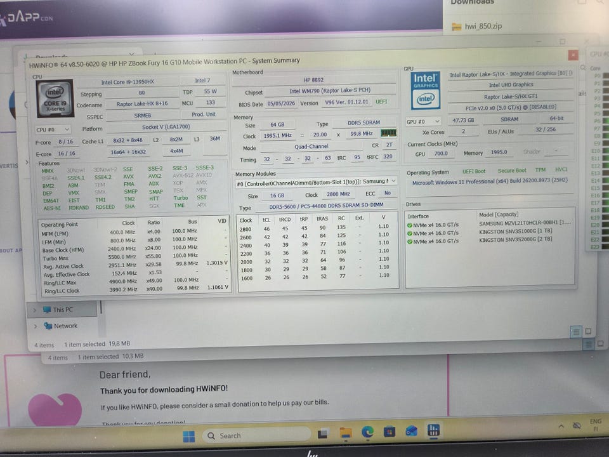
Task: Click the Intel Graphics GPU logo
Action: click(x=425, y=90)
